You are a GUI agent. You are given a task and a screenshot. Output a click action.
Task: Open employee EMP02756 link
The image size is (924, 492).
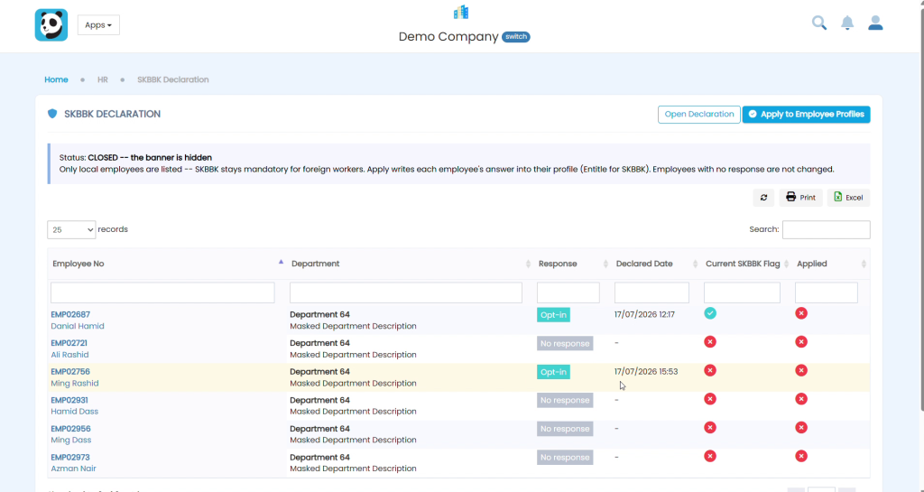pyautogui.click(x=70, y=372)
